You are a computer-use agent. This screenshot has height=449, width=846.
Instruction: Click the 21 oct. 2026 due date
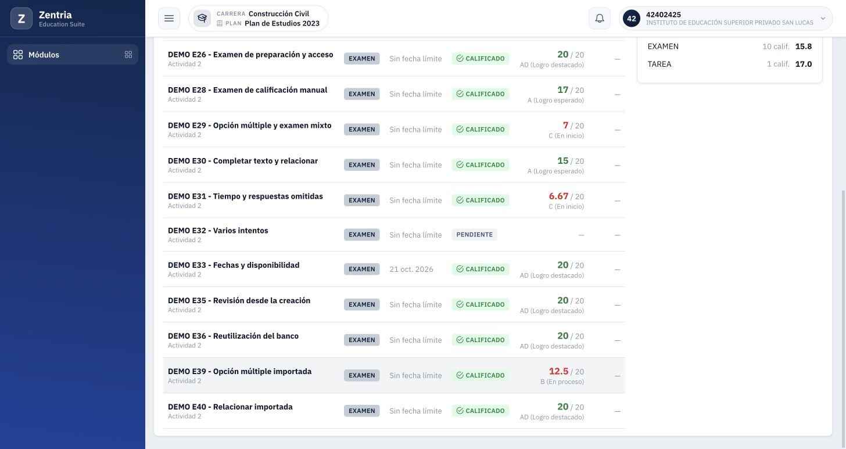coord(411,270)
